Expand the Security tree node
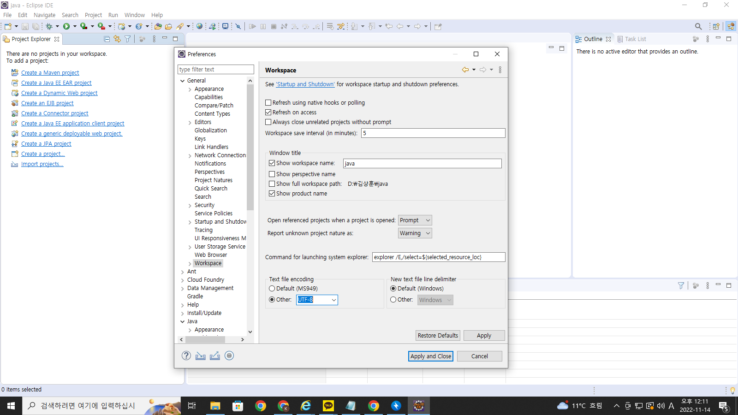Image resolution: width=738 pixels, height=415 pixels. pyautogui.click(x=190, y=206)
